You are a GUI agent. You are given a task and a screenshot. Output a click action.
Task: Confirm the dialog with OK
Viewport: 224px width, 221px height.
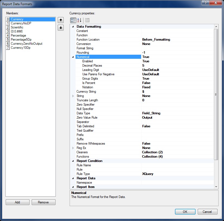pos(185,212)
